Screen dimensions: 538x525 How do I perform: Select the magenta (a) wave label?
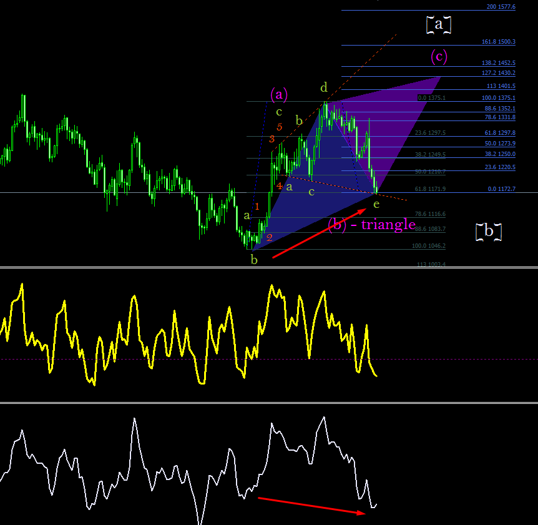[x=279, y=94]
